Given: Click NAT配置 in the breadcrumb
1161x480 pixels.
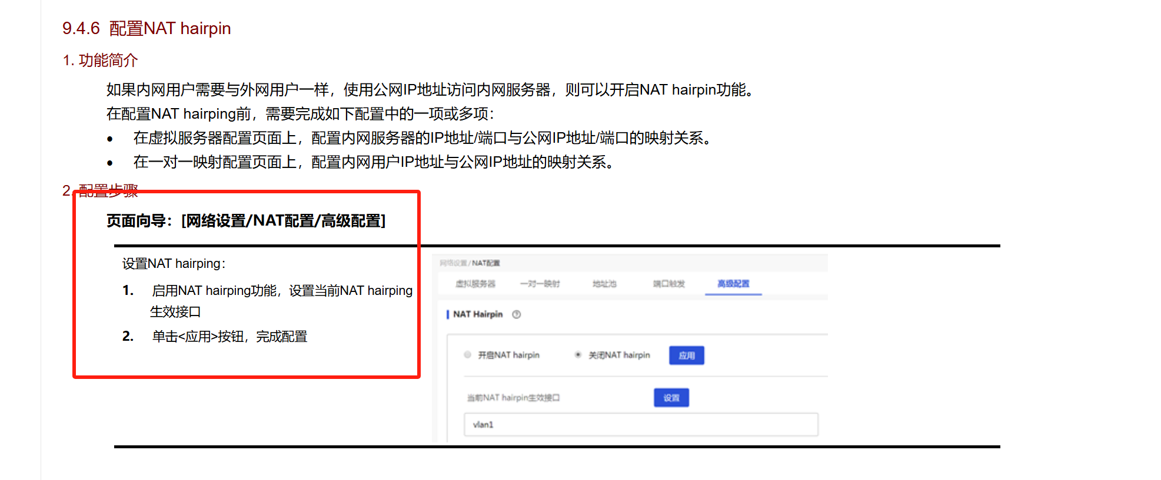Looking at the screenshot, I should [x=485, y=263].
